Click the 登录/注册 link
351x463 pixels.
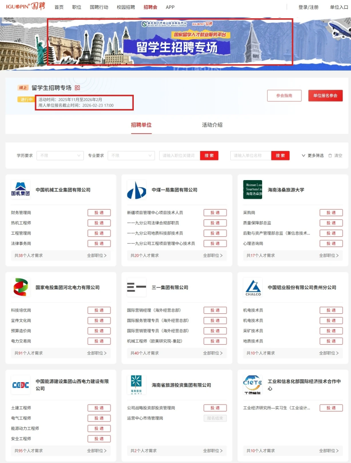click(308, 7)
